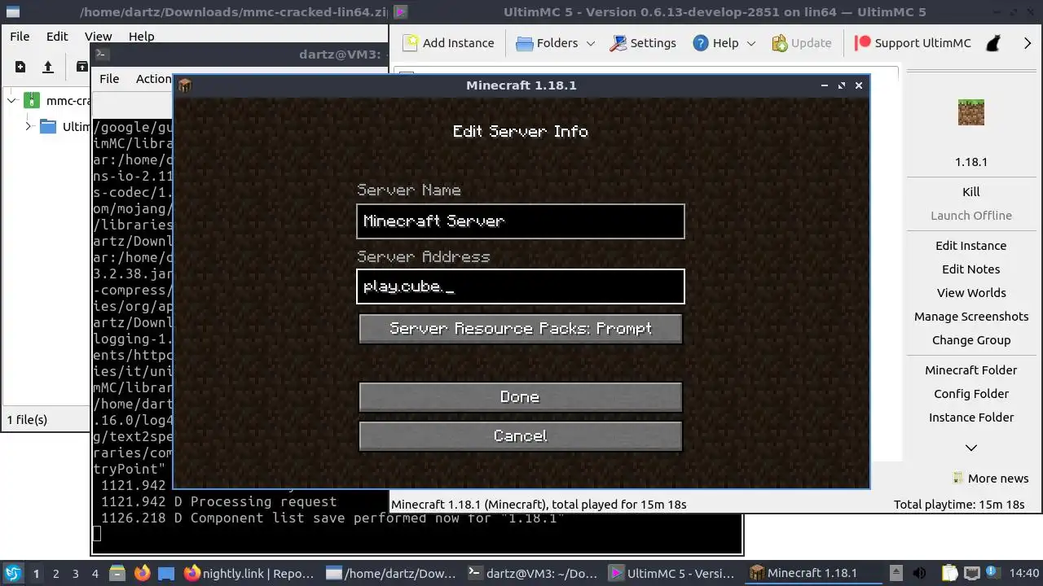Click Cancel in Edit Server Info
Screen dimensions: 1043x586
click(520, 436)
